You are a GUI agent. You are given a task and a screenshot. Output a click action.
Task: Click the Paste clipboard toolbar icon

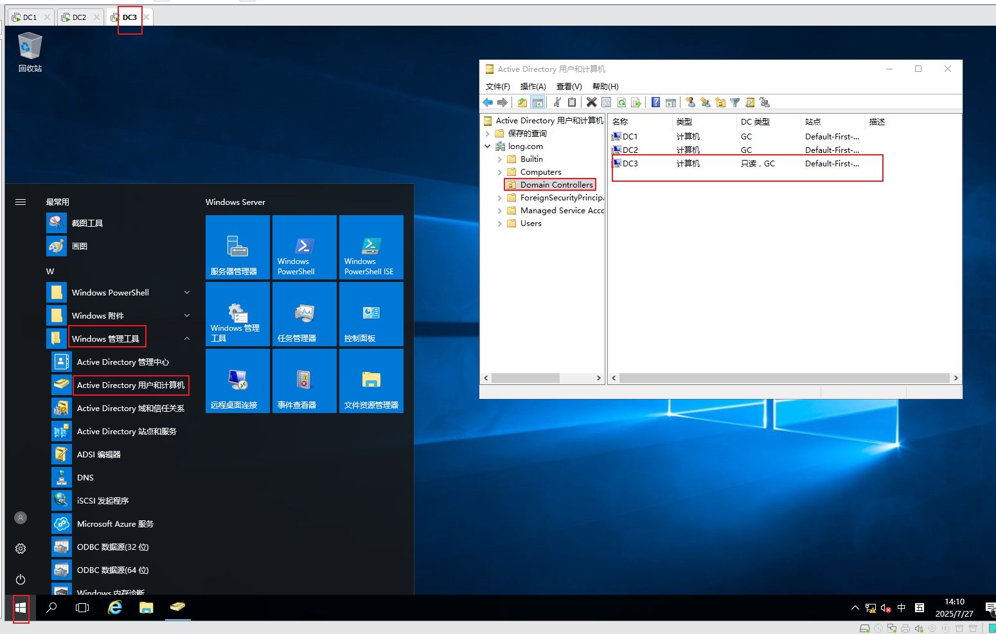click(x=571, y=102)
